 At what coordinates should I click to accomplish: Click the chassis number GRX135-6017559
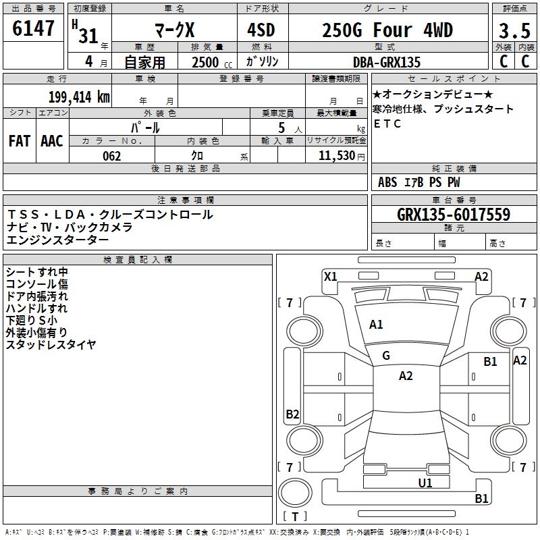coord(453,215)
